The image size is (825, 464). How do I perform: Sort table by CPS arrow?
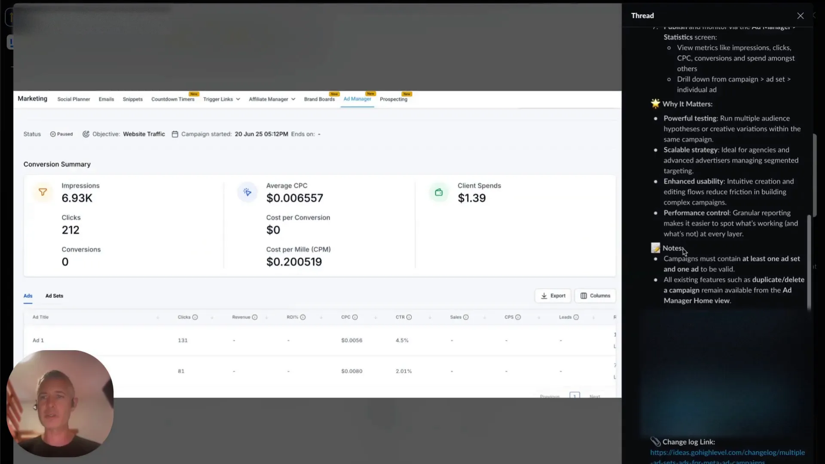(539, 317)
